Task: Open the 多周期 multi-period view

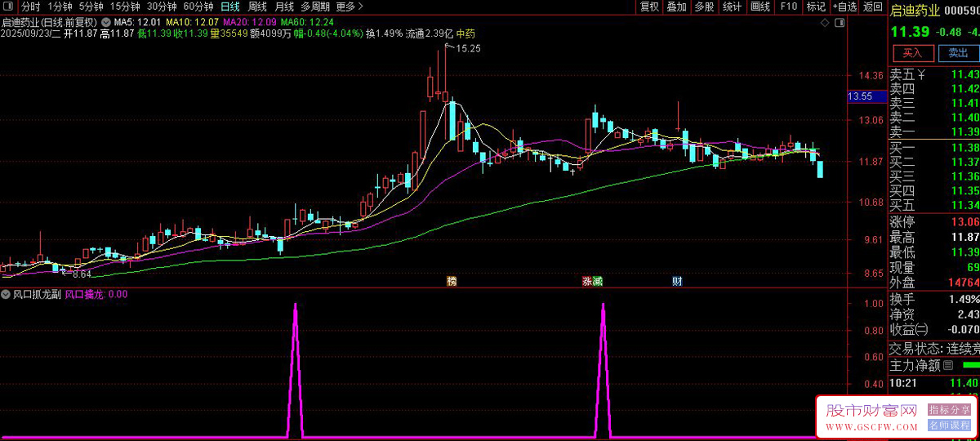Action: click(x=315, y=7)
